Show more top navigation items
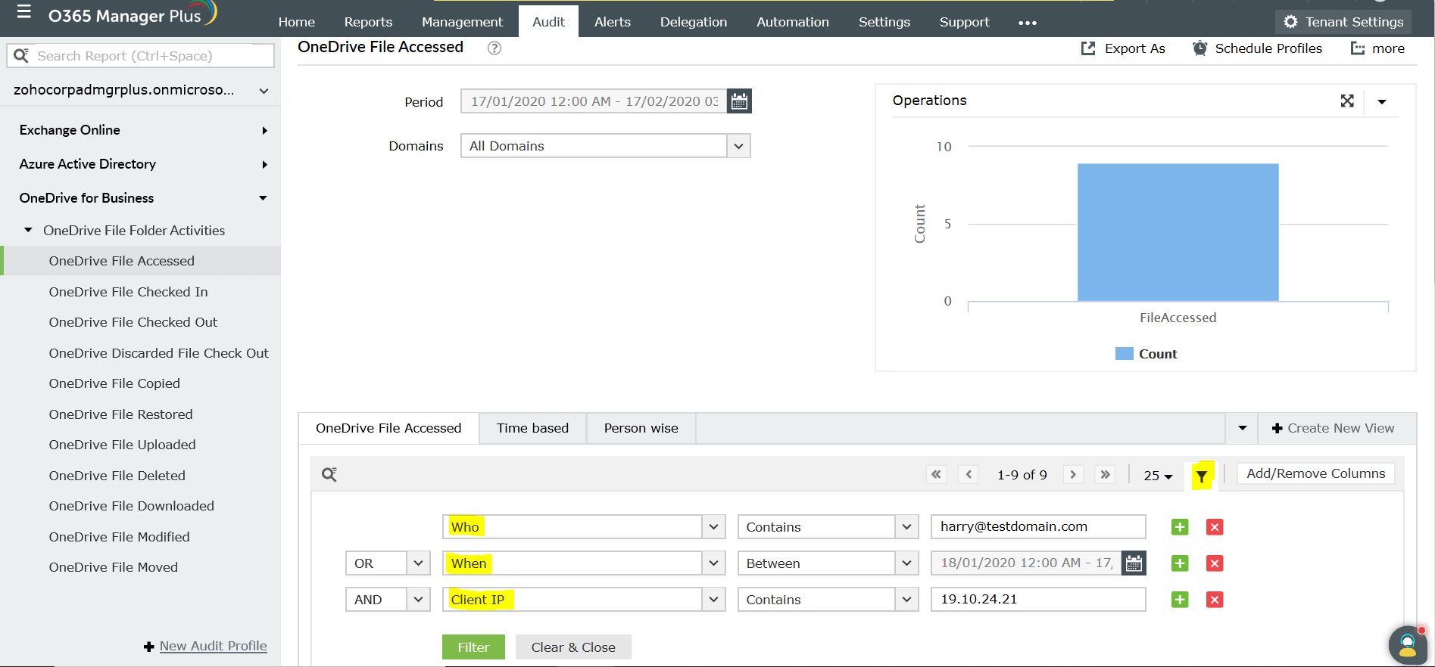 (x=1028, y=23)
